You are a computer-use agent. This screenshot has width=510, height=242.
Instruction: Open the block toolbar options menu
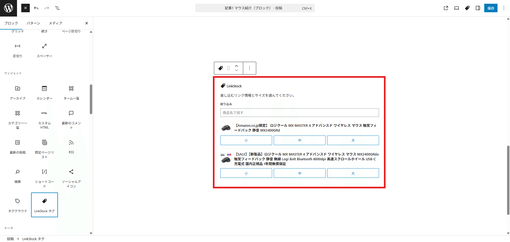[250, 68]
